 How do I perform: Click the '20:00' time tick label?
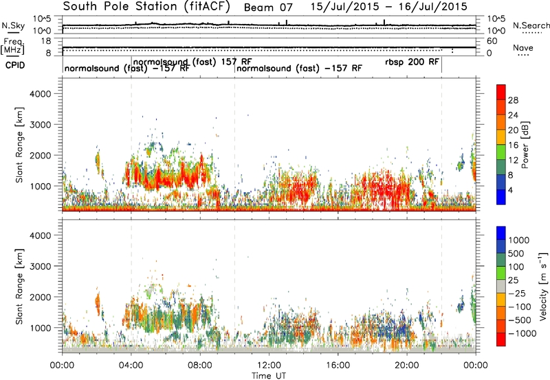[406, 366]
